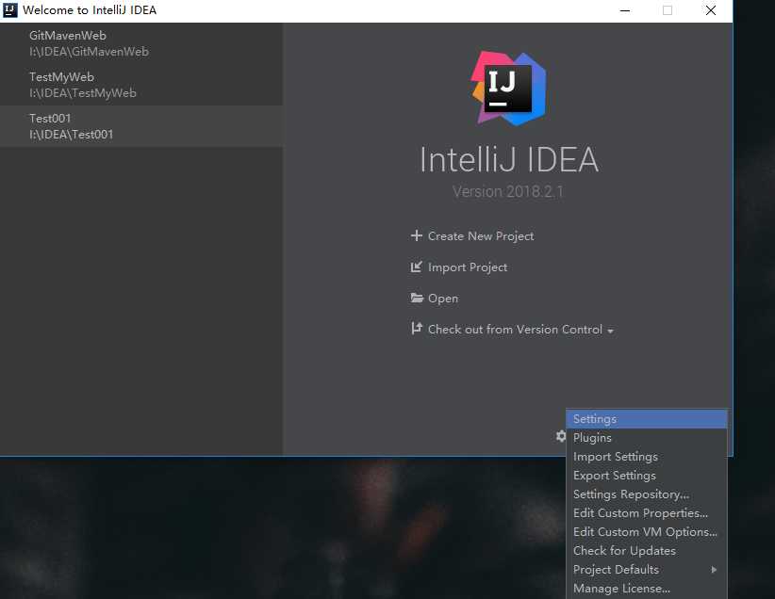775x599 pixels.
Task: Select Edit Custom VM Options...
Action: click(647, 531)
